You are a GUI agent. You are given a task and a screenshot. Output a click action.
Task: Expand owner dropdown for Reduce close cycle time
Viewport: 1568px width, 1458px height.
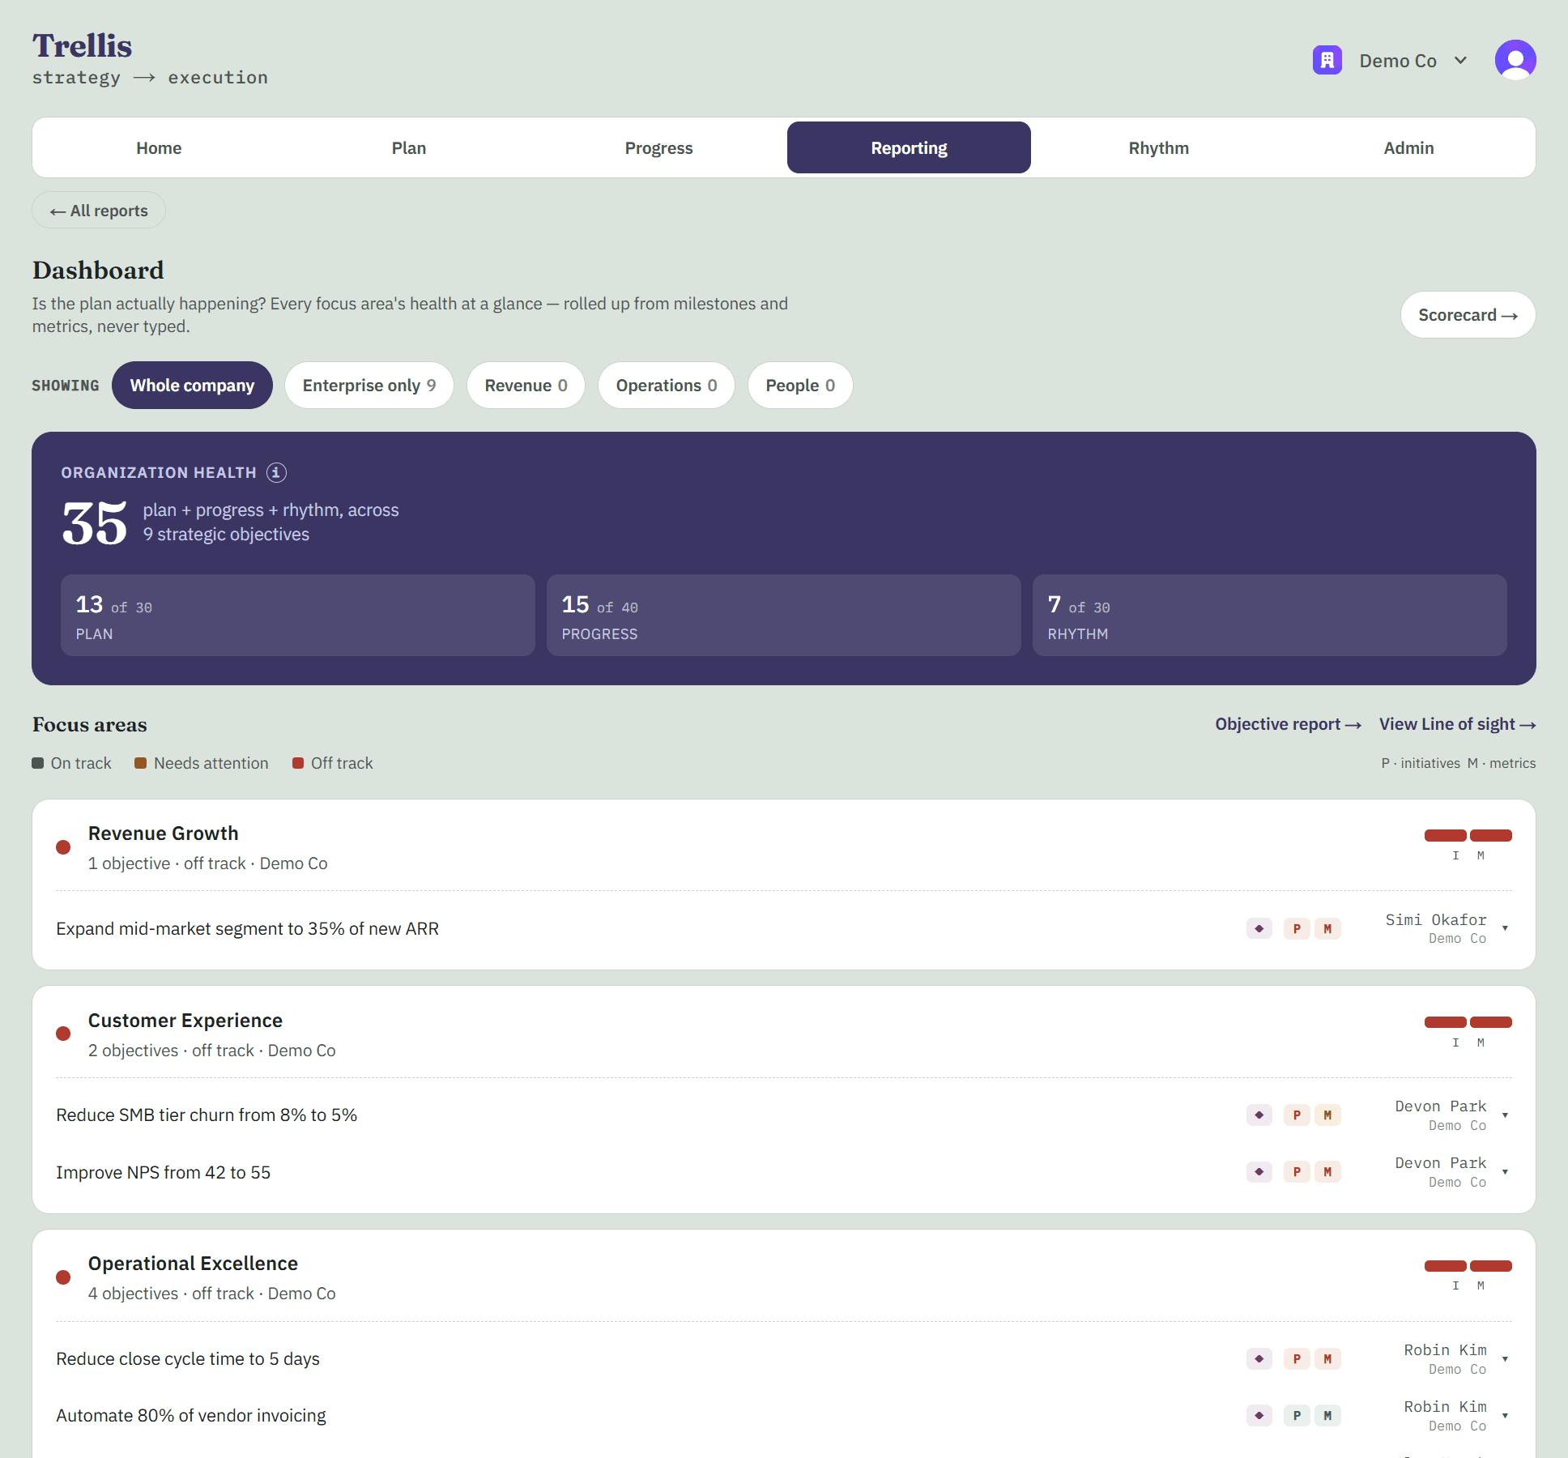point(1505,1358)
